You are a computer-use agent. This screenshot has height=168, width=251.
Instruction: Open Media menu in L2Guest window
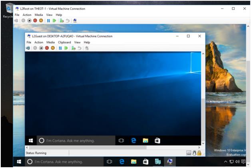click(50, 42)
